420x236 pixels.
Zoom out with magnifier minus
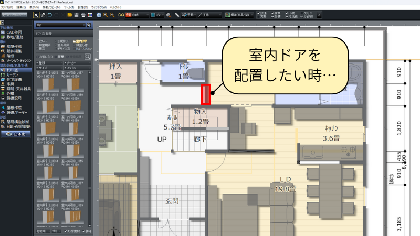tap(112, 15)
